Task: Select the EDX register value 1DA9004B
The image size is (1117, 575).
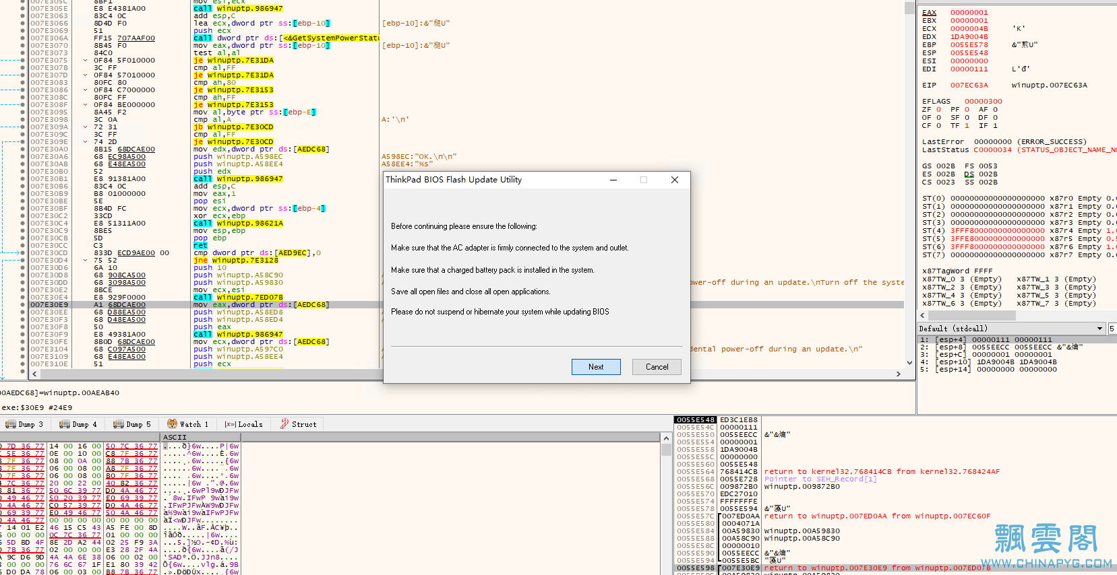Action: [969, 37]
